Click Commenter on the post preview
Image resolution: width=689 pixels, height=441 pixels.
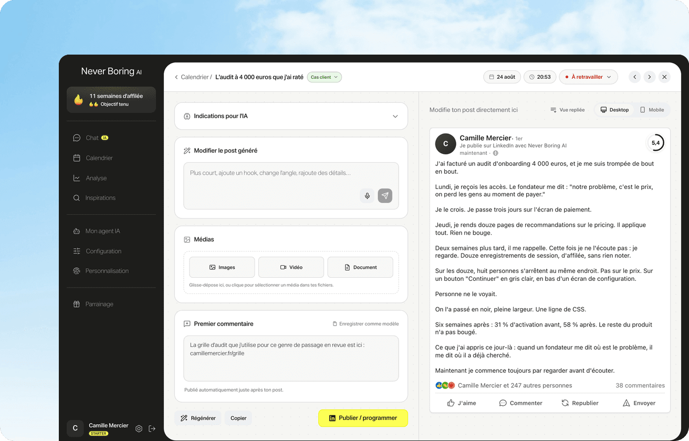click(520, 403)
